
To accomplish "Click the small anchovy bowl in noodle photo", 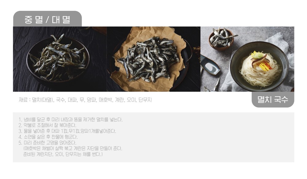I will click(x=222, y=39).
